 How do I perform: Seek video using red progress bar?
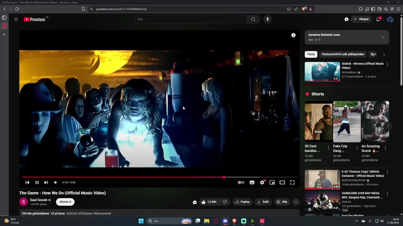[159, 177]
